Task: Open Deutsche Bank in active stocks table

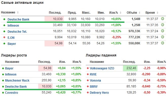Action: pyautogui.click(x=18, y=20)
